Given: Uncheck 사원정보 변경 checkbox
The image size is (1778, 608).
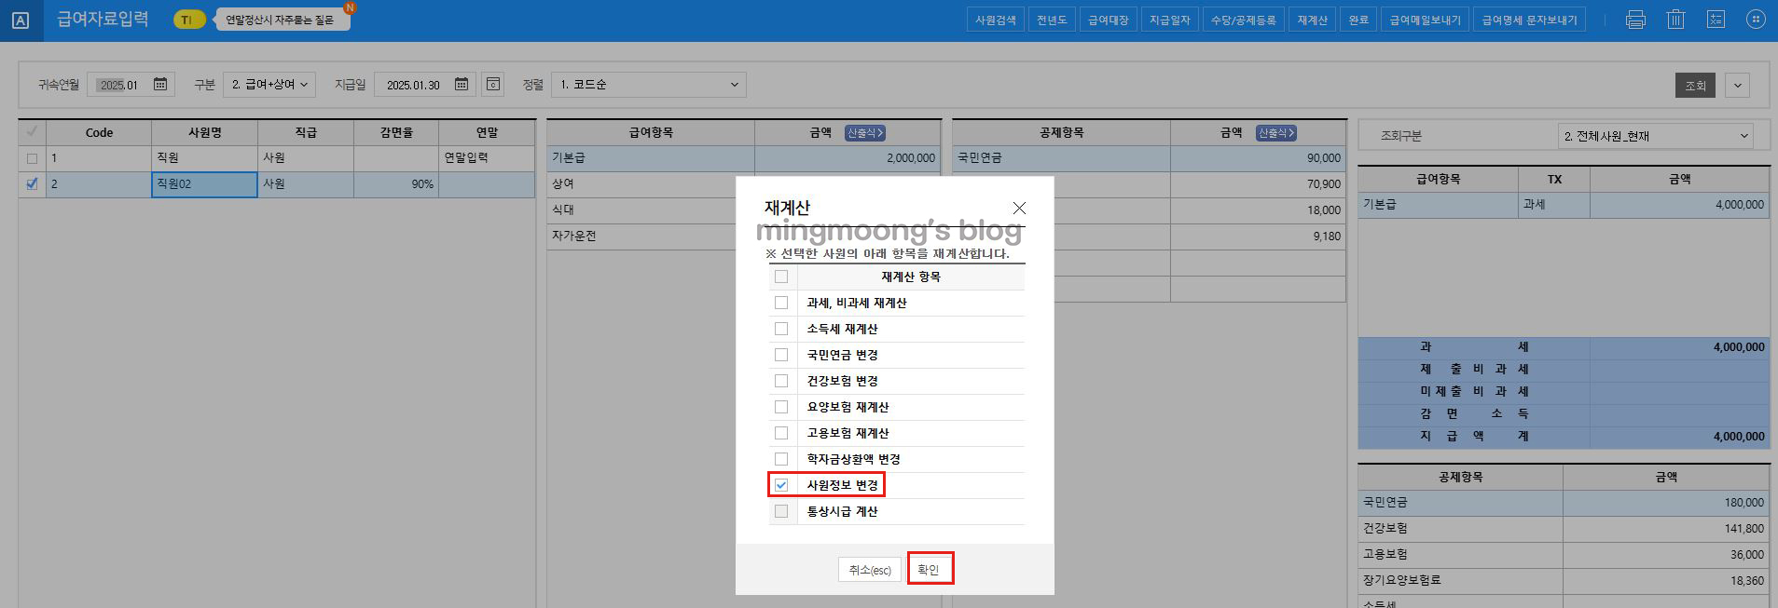Looking at the screenshot, I should point(781,485).
